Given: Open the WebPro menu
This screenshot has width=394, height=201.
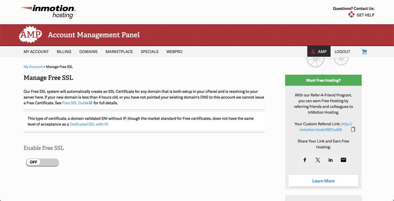Looking at the screenshot, I should [x=174, y=52].
